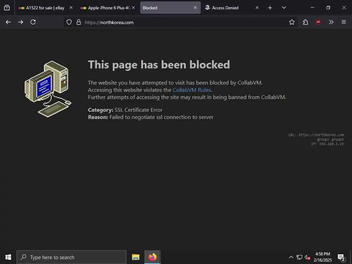The width and height of the screenshot is (352, 264).
Task: Show hidden system tray icons
Action: [x=291, y=257]
